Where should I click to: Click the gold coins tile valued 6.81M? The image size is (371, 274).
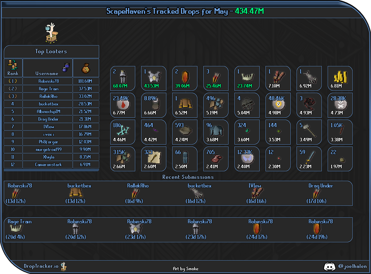click(340, 78)
